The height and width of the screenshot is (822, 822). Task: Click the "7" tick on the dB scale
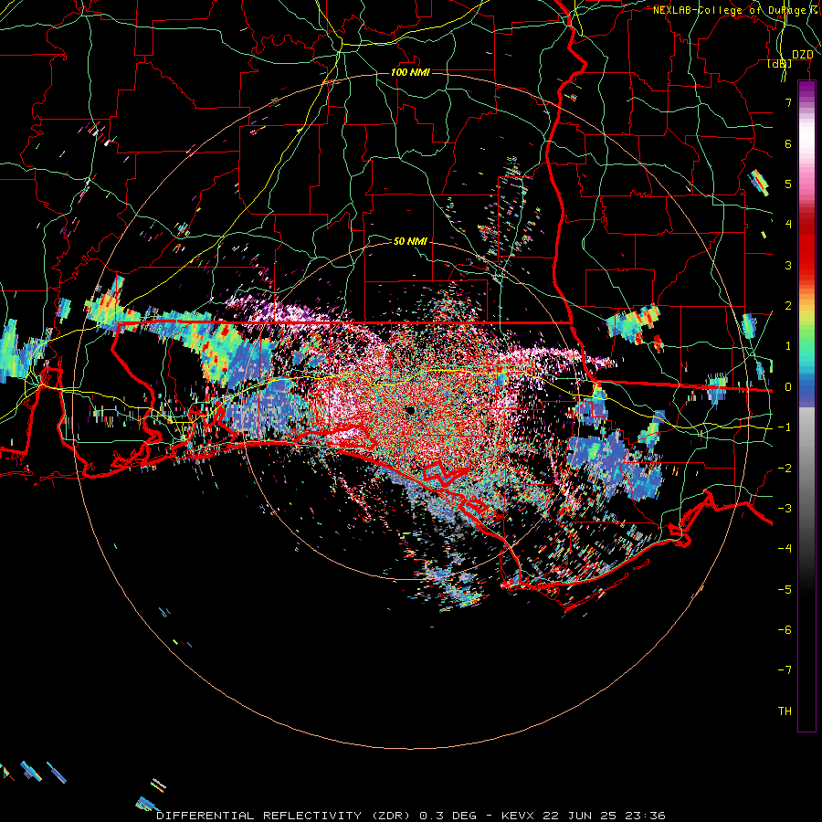(x=788, y=102)
